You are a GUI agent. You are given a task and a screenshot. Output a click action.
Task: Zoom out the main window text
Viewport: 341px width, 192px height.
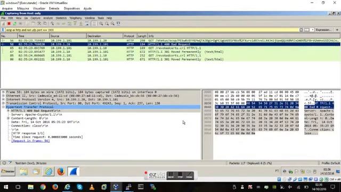tap(107, 23)
